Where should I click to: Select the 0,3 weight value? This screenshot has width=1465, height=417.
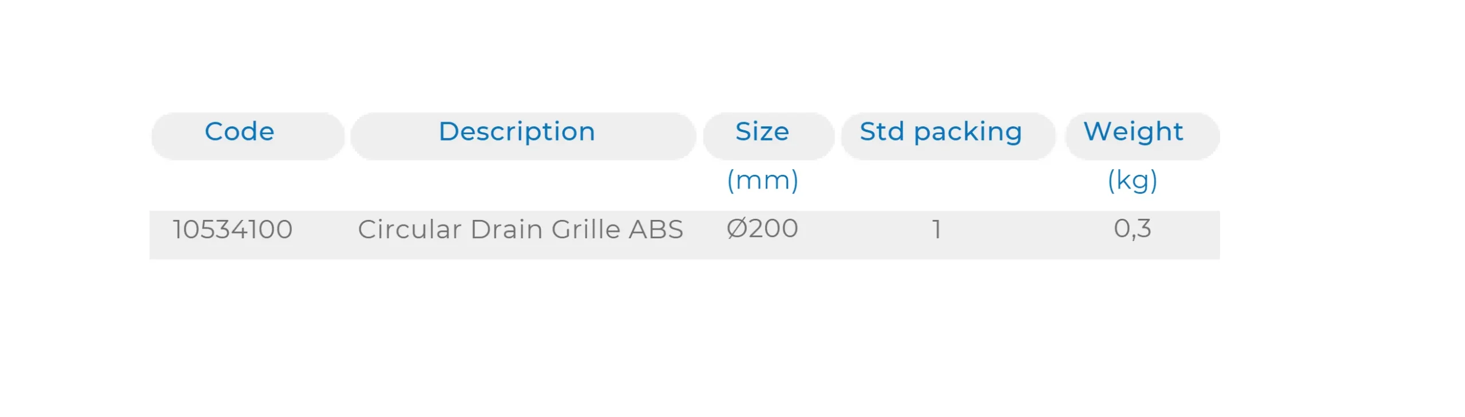click(x=1132, y=229)
